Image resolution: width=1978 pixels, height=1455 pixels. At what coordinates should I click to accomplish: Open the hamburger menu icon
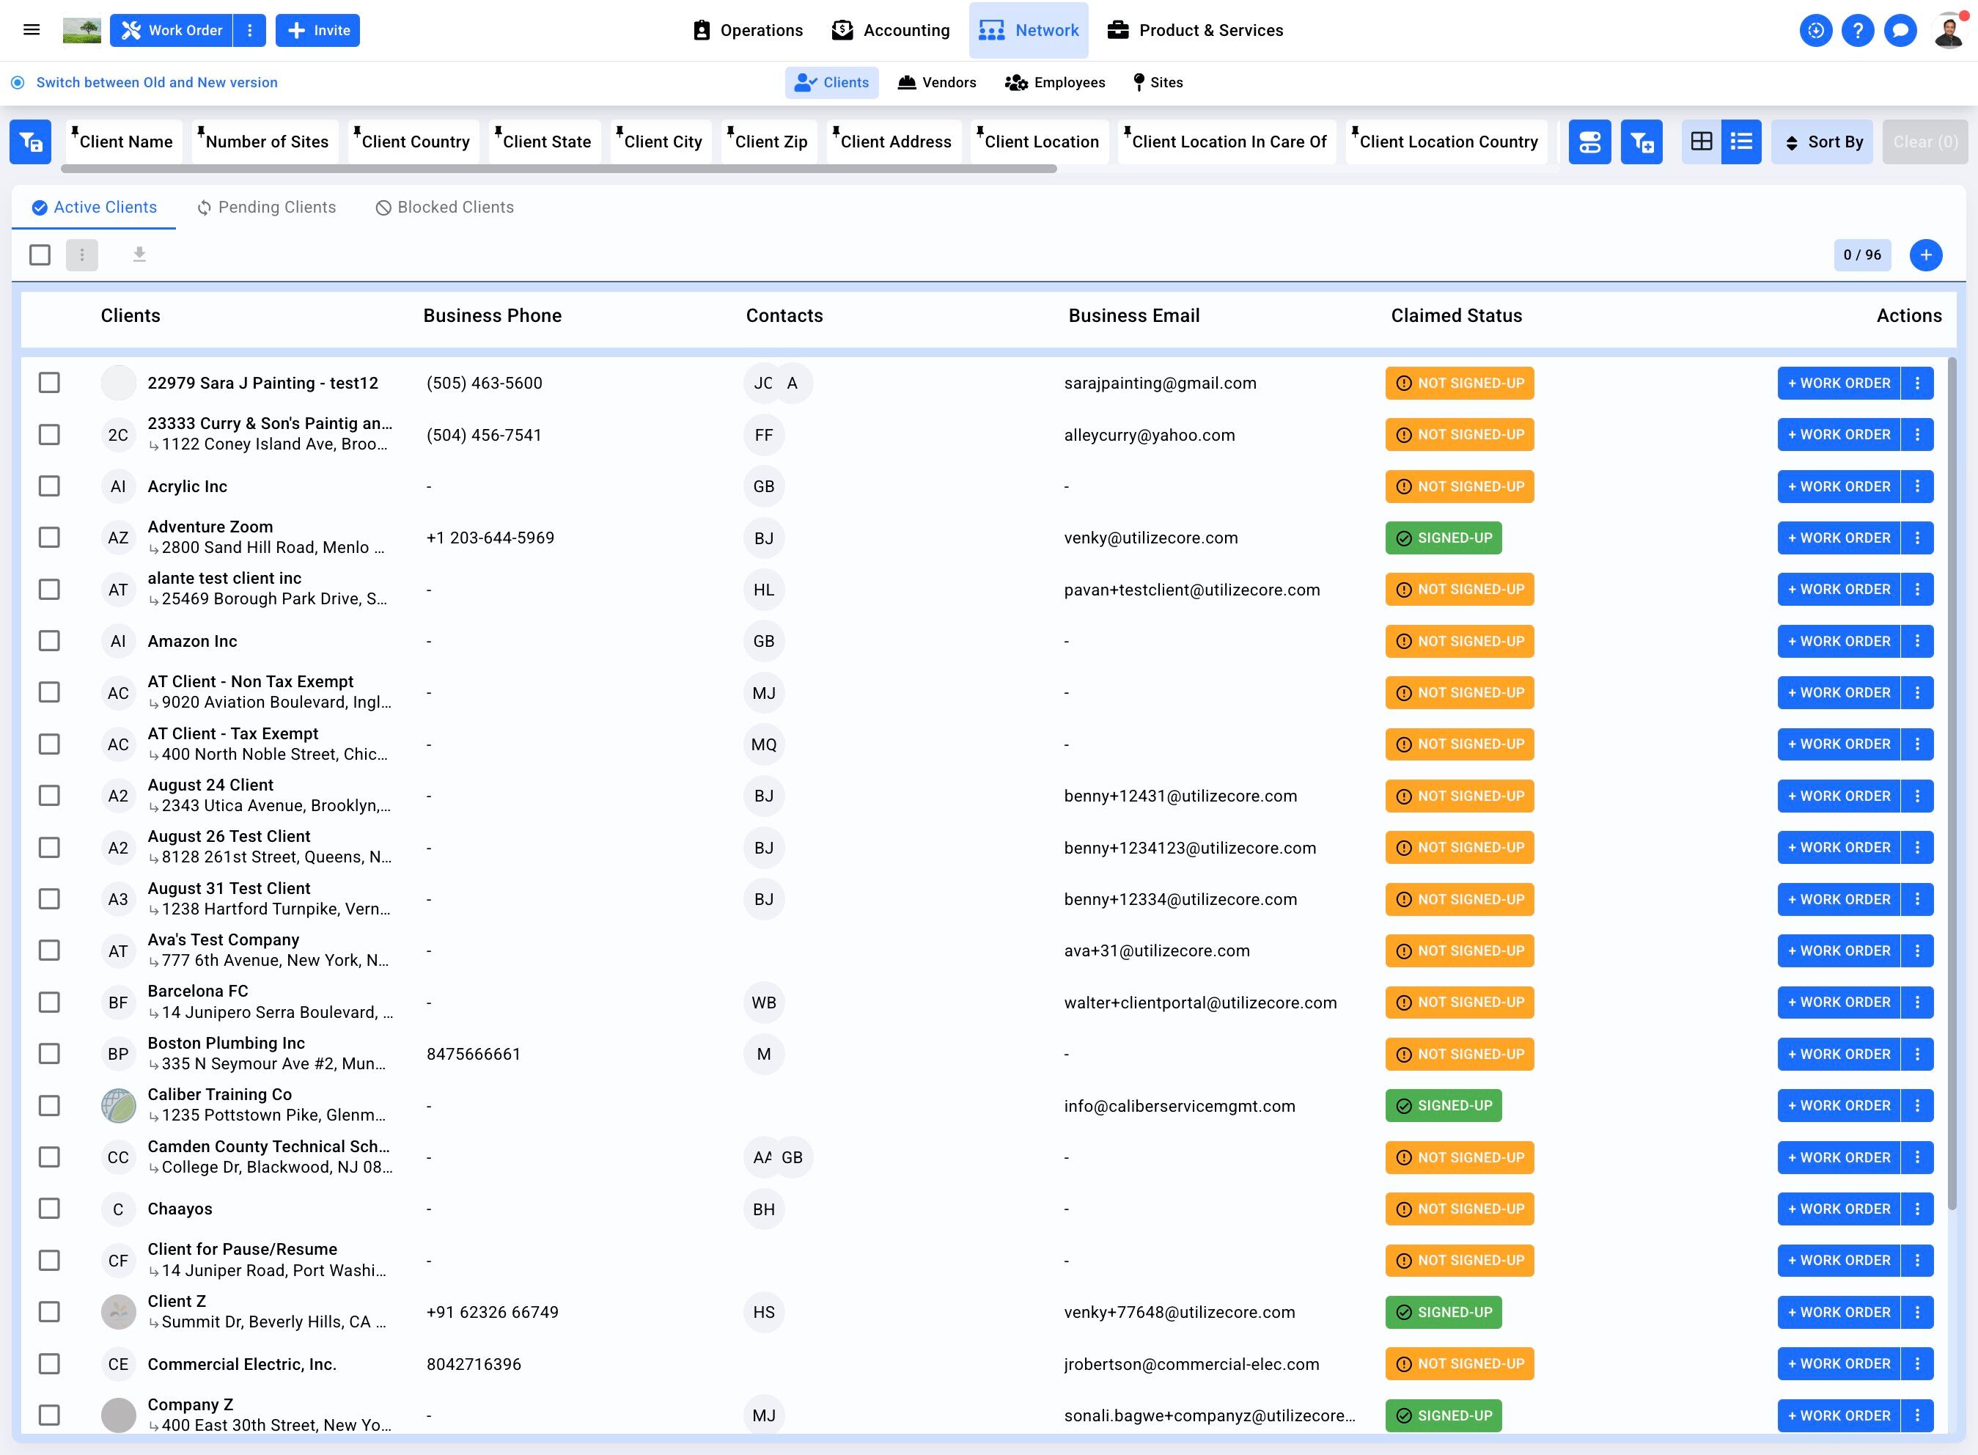coord(32,30)
